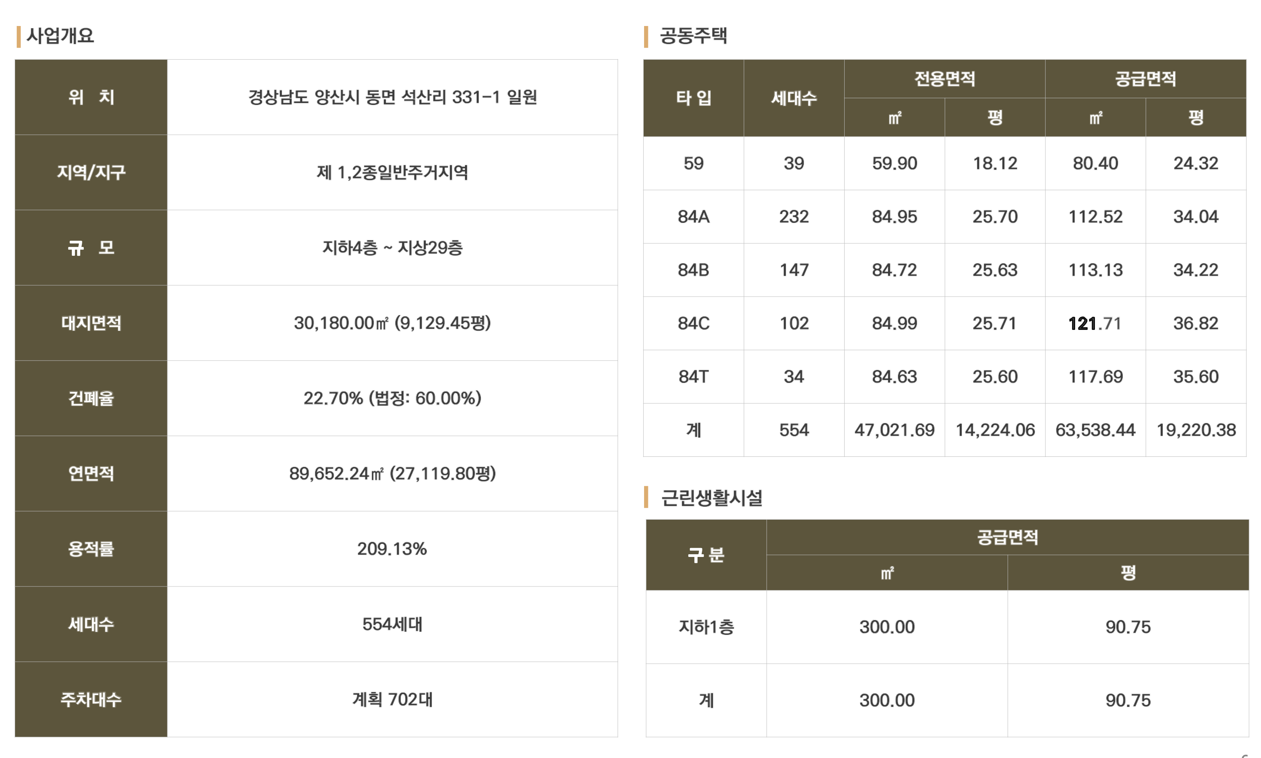Viewport: 1261px width, 758px height.
Task: Click the 사업개요 section heading
Action: coord(60,36)
